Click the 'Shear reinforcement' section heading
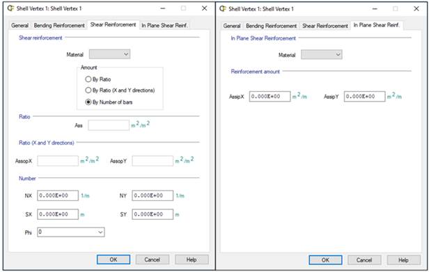Image resolution: width=431 pixels, height=272 pixels. coord(40,38)
